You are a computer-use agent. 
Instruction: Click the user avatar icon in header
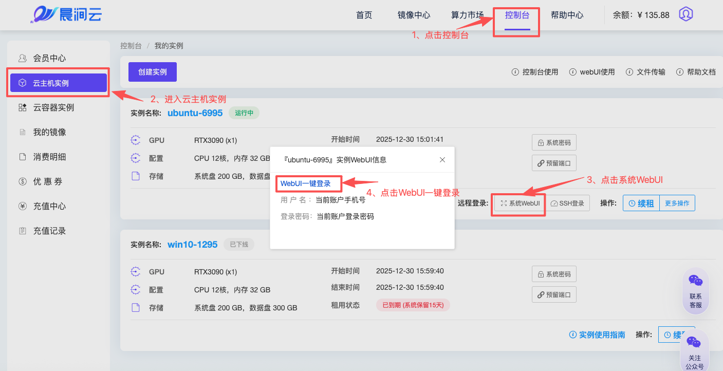click(686, 14)
